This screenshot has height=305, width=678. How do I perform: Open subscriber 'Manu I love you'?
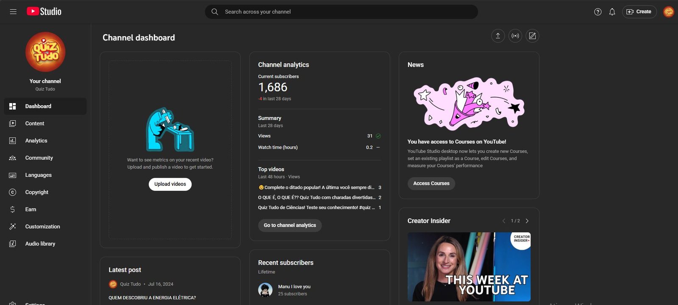[294, 287]
